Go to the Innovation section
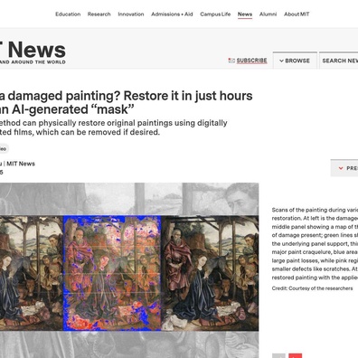The image size is (358, 358). point(131,14)
